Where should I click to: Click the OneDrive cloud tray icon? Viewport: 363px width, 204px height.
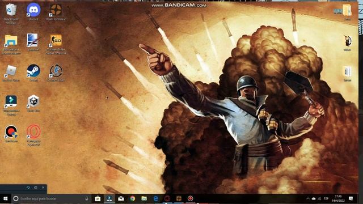pyautogui.click(x=314, y=198)
